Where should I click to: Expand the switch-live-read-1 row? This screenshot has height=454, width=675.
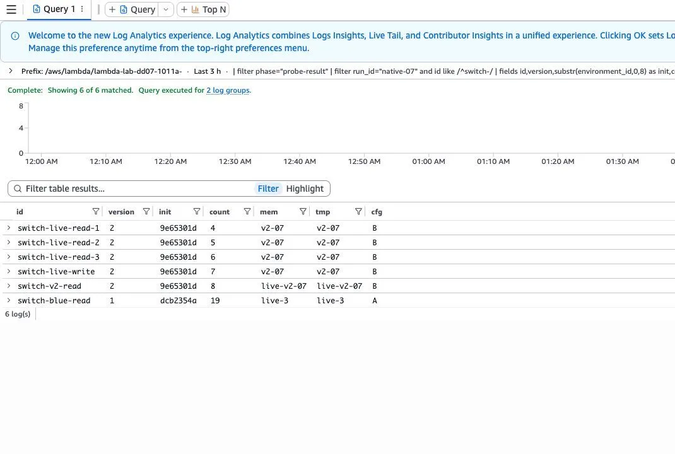click(x=9, y=228)
